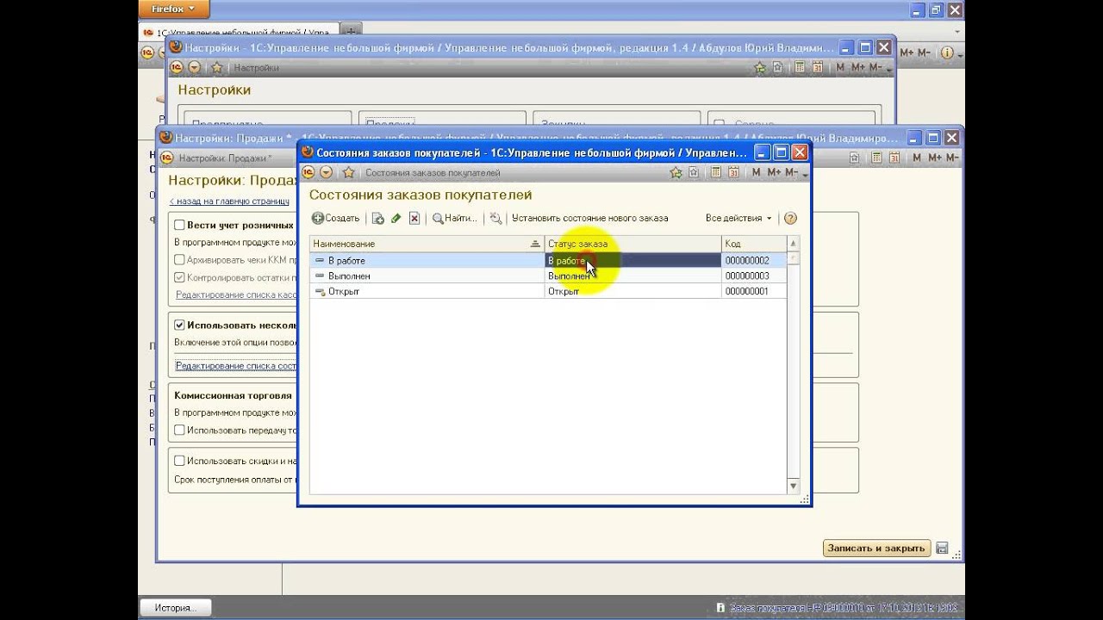The width and height of the screenshot is (1103, 620).
Task: Open 'Редактирование списка сост...' link
Action: click(x=236, y=365)
